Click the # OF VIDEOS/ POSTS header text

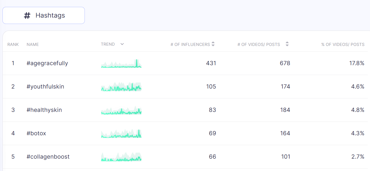[259, 44]
